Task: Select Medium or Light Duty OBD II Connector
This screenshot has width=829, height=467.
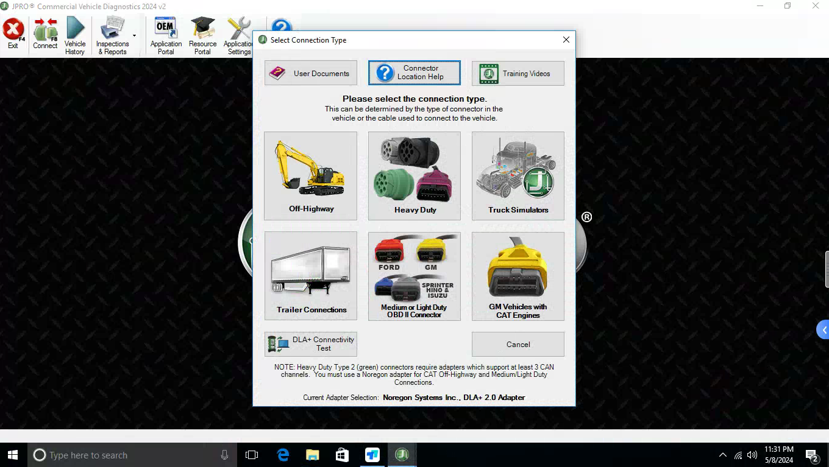Action: pyautogui.click(x=415, y=276)
